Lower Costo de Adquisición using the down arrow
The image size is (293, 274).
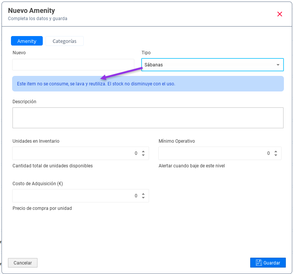[x=143, y=198]
